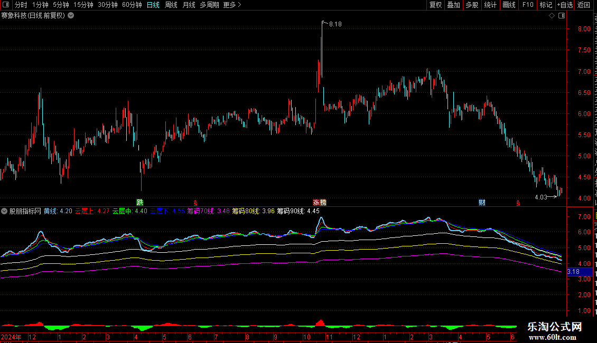Viewport: 597px width, 343px height.
Task: Click the 黄线: 4.20 indicator value
Action: [58, 211]
